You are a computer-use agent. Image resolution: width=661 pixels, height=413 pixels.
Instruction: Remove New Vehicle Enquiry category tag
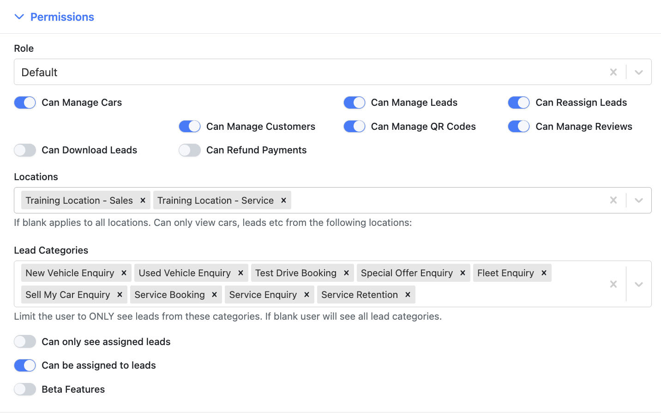coord(124,273)
